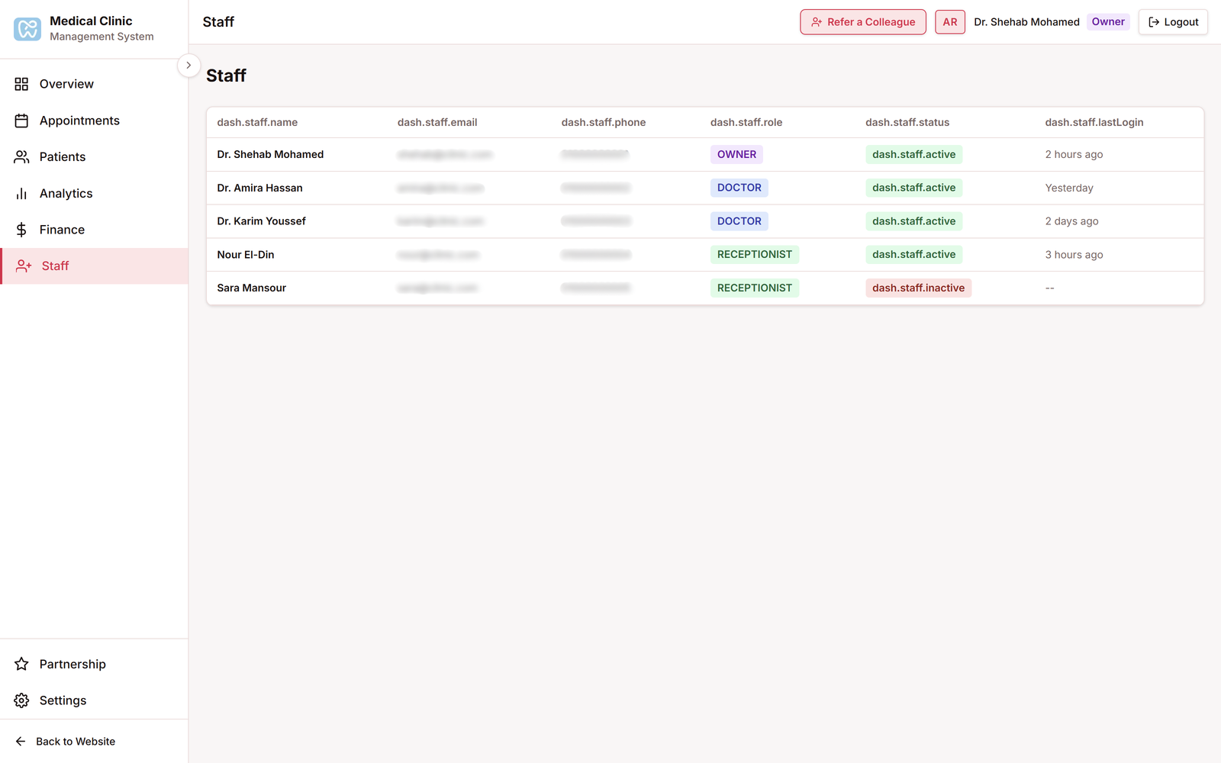Click the OWNER role badge

click(736, 154)
